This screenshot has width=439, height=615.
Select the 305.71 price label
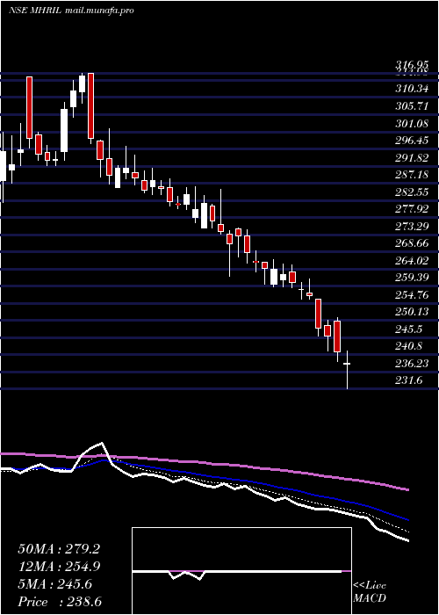click(412, 105)
